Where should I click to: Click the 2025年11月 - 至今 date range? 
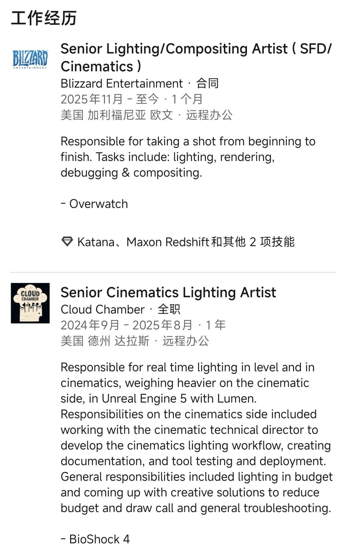(x=110, y=99)
